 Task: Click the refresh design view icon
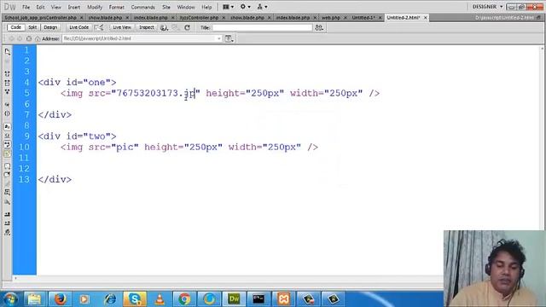coord(188,27)
